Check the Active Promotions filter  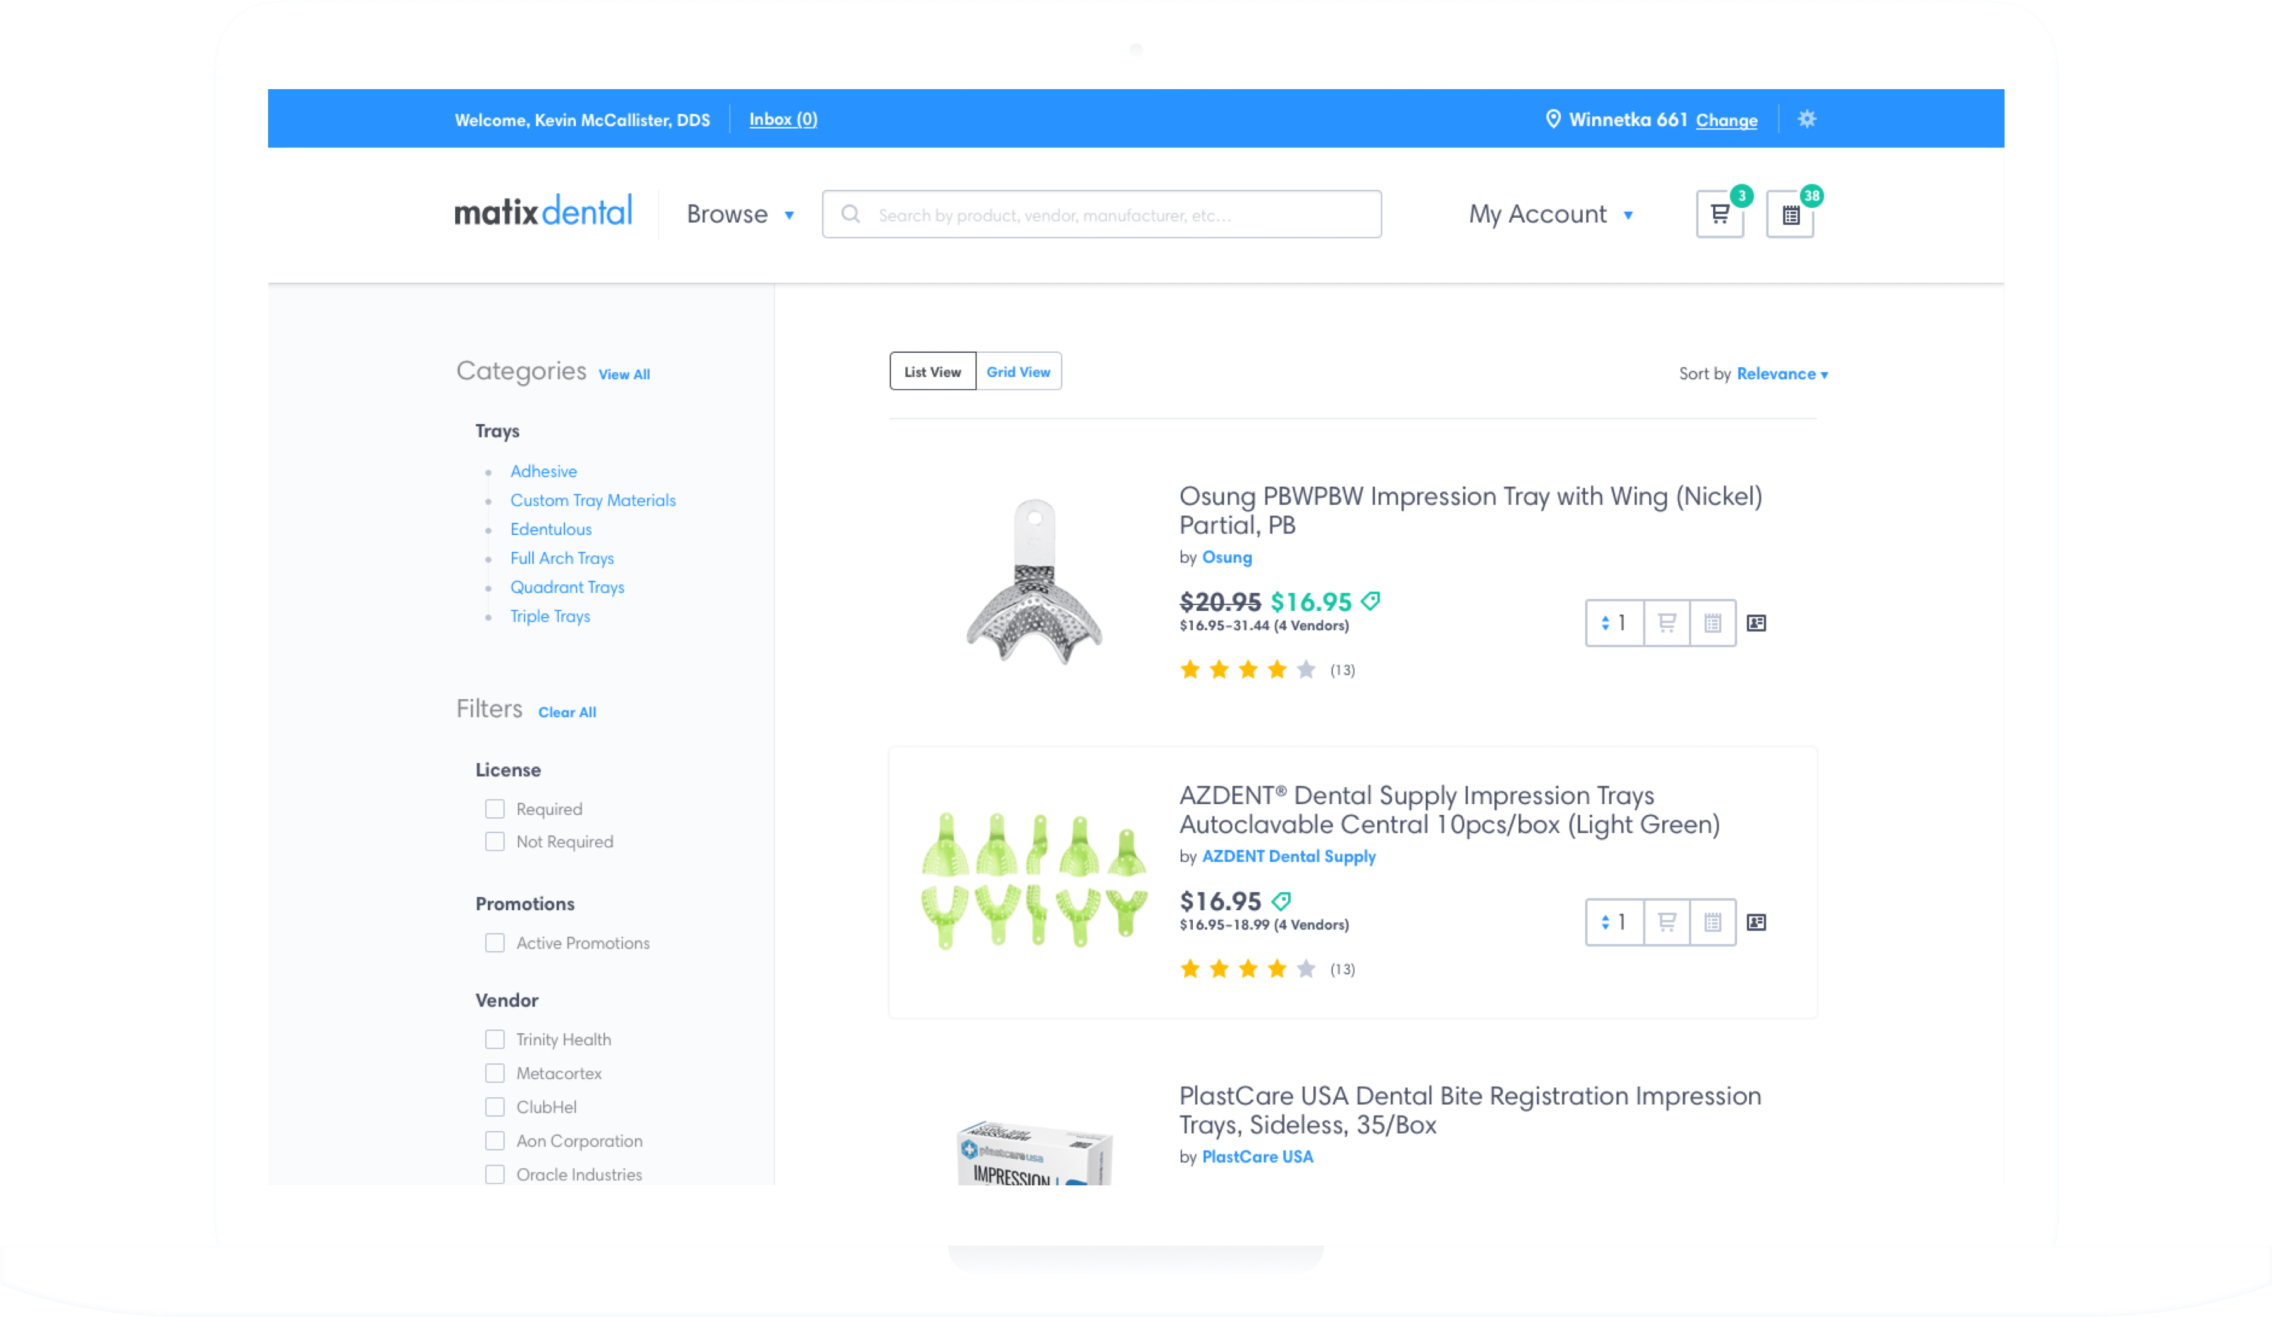click(x=495, y=943)
